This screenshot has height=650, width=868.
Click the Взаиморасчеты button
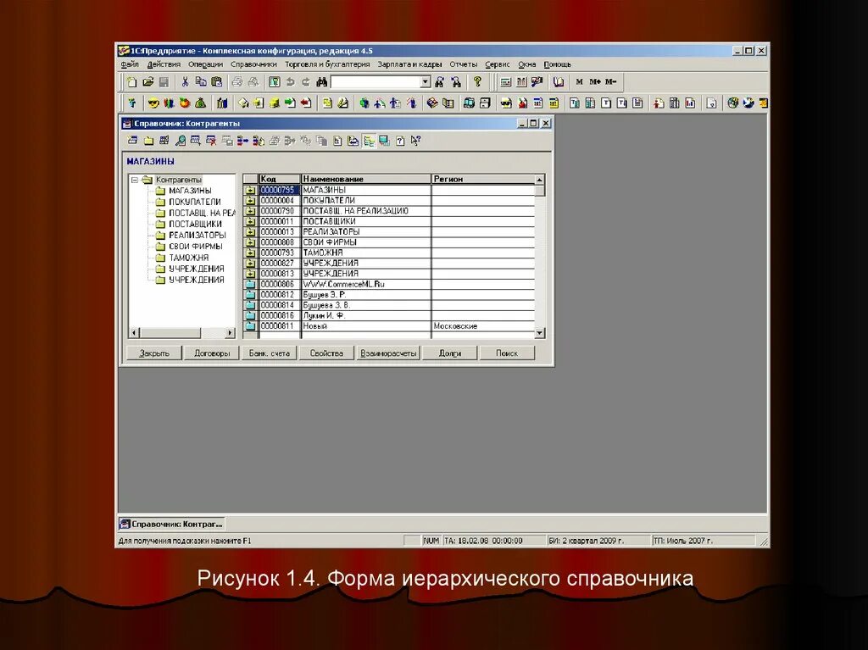(388, 353)
